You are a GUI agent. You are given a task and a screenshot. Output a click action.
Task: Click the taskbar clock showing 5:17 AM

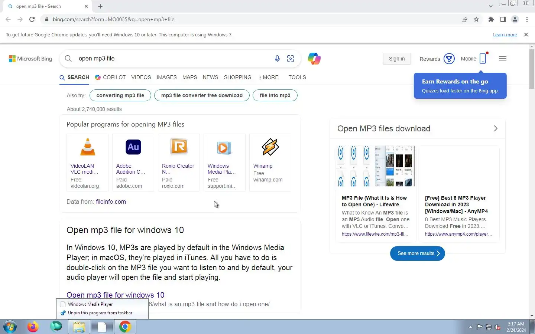pos(516,327)
